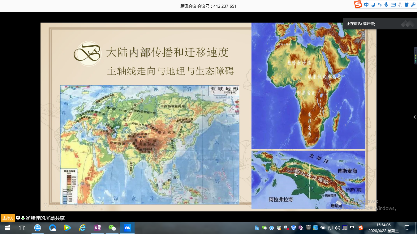The height and width of the screenshot is (234, 417).
Task: Toggle the moon half-width/full-width icon
Action: 373,5
